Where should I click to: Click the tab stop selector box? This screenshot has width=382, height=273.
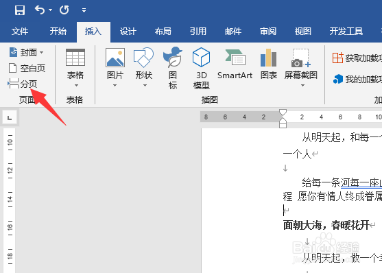click(10, 118)
